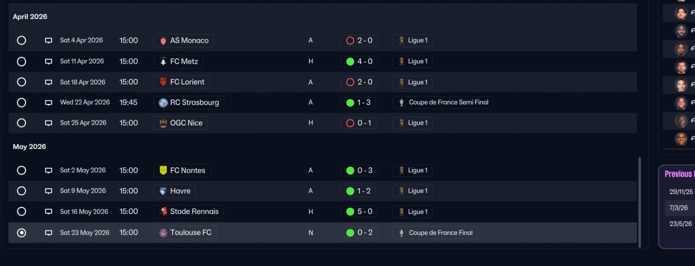Click the TV icon on FC Metz row

click(x=48, y=62)
